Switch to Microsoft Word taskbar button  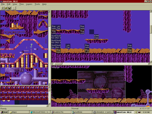tap(40, 112)
